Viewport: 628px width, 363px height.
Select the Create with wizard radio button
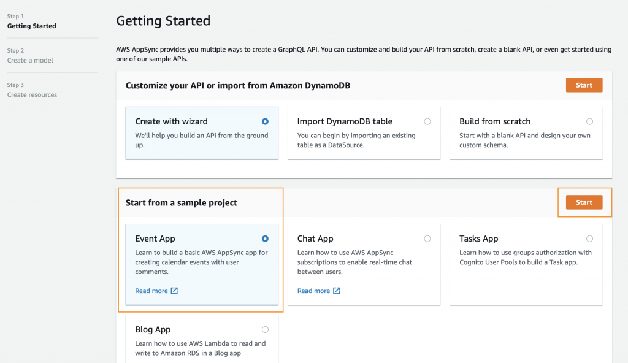265,121
